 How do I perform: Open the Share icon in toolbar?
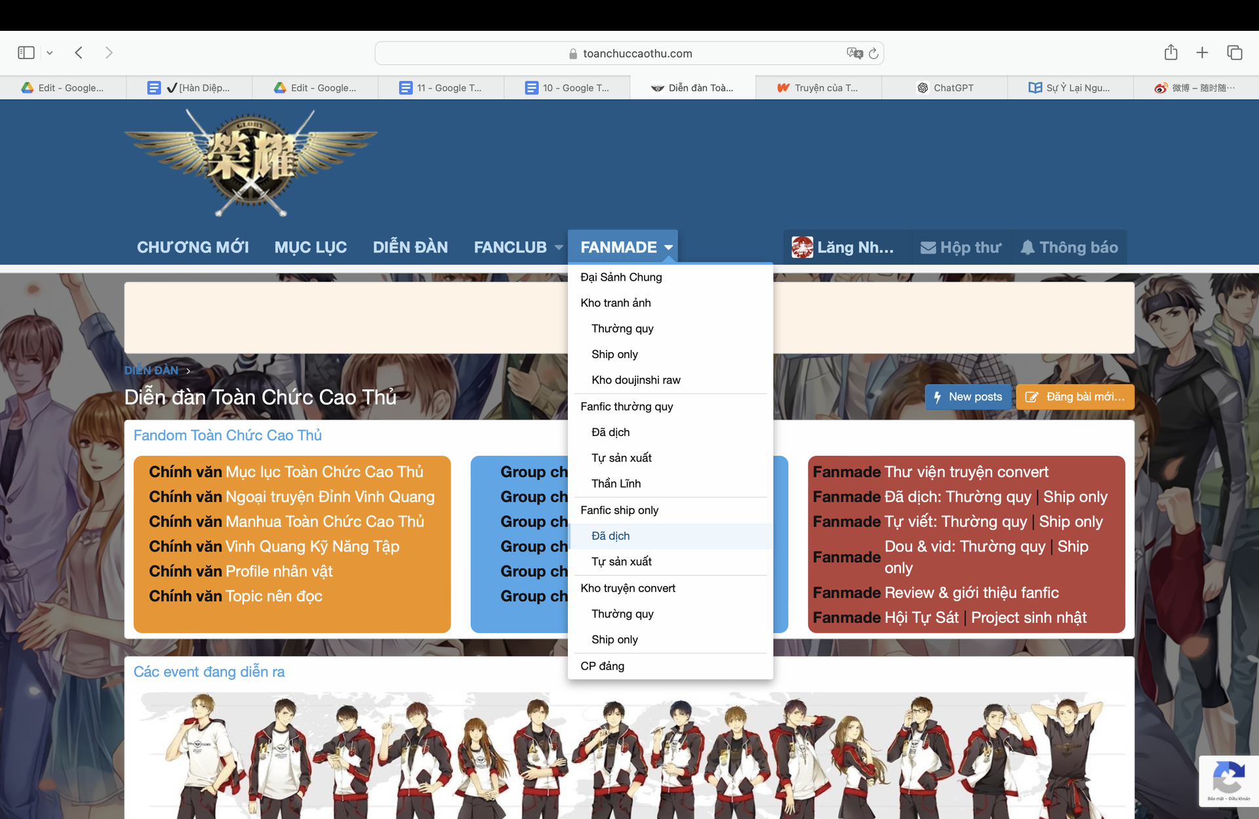click(x=1171, y=52)
